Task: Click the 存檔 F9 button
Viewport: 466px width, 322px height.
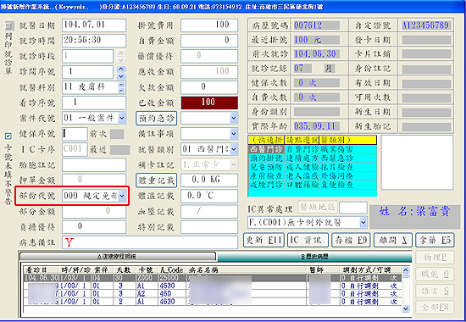Action: pyautogui.click(x=351, y=241)
